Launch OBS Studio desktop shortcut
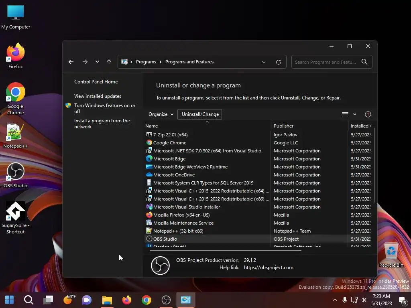This screenshot has width=411, height=308. coord(16,175)
